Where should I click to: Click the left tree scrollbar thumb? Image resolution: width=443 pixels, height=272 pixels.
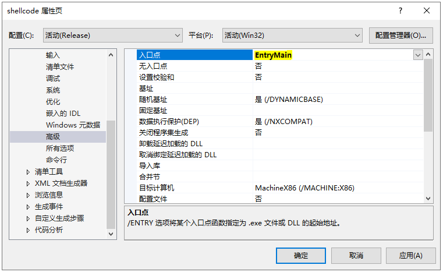tap(111, 175)
